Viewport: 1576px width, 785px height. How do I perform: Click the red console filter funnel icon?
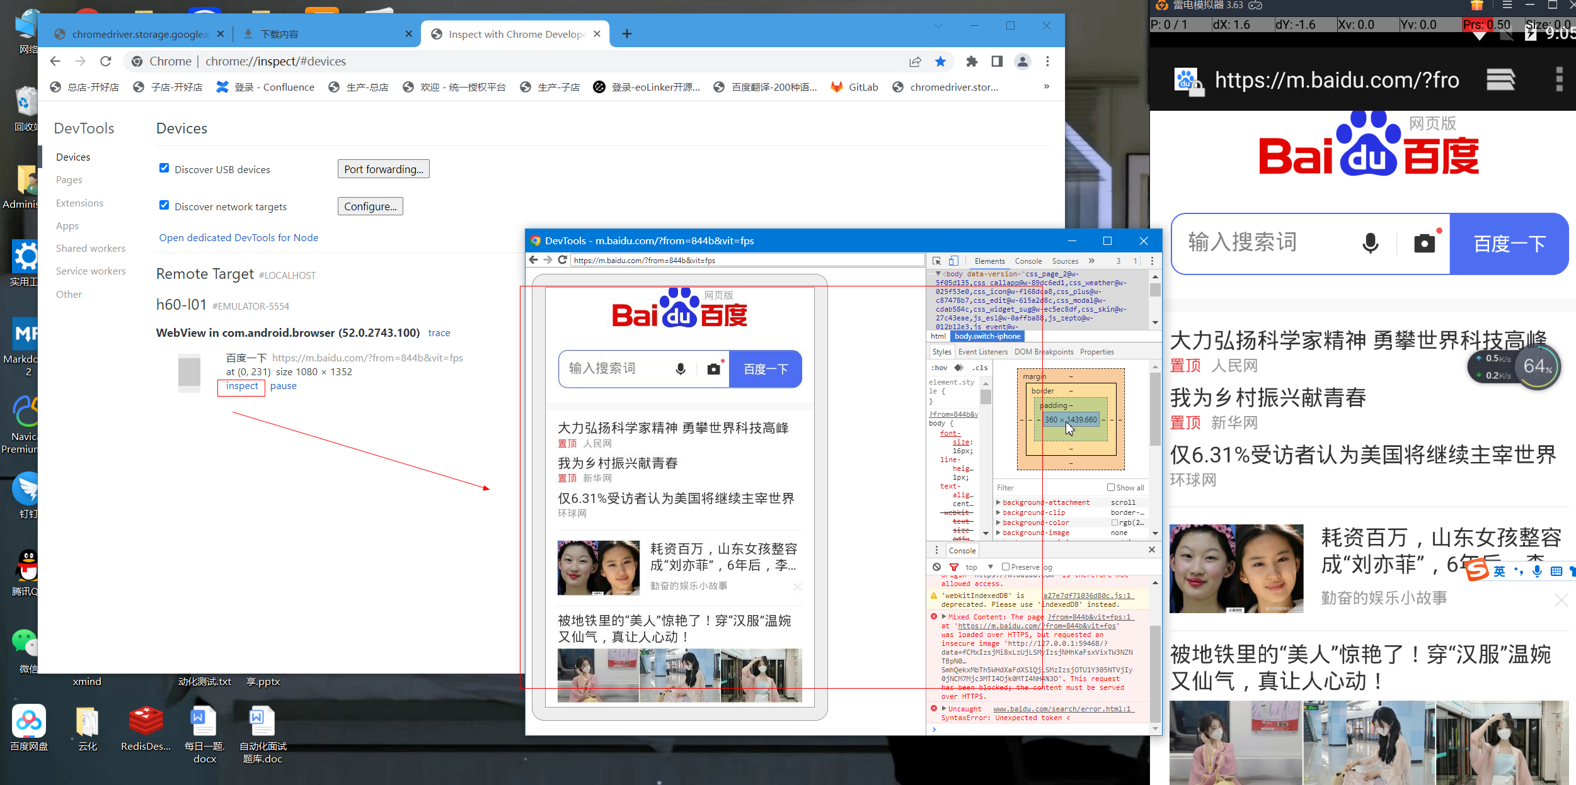click(954, 567)
